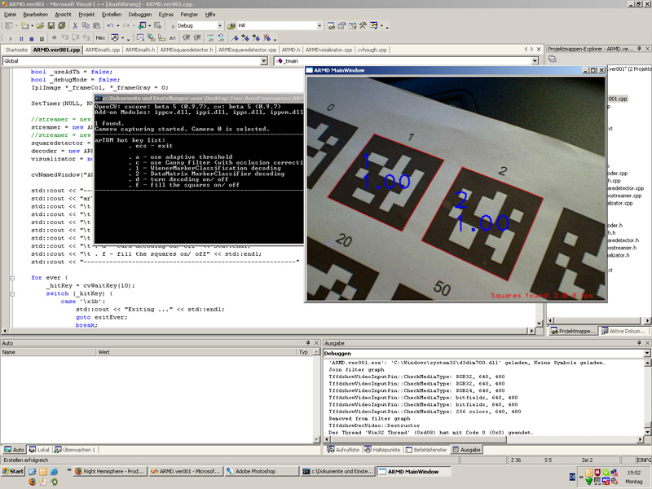Continue execution with the debug play icon

(x=11, y=38)
